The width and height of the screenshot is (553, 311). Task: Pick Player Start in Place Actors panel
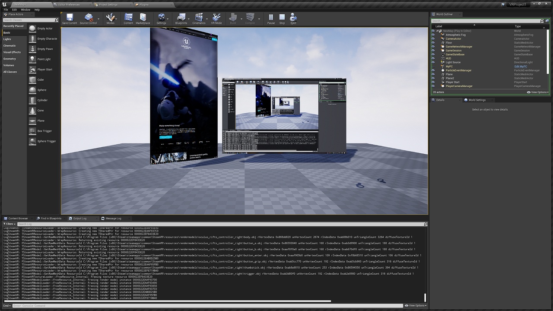(43, 70)
